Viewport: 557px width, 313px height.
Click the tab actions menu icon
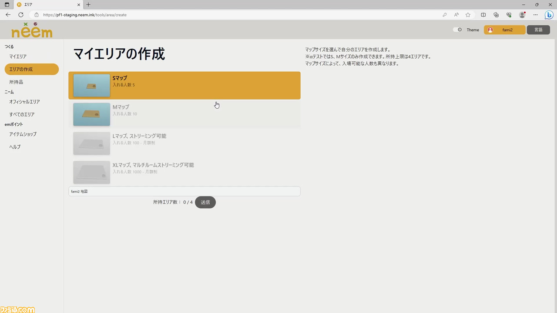7,5
